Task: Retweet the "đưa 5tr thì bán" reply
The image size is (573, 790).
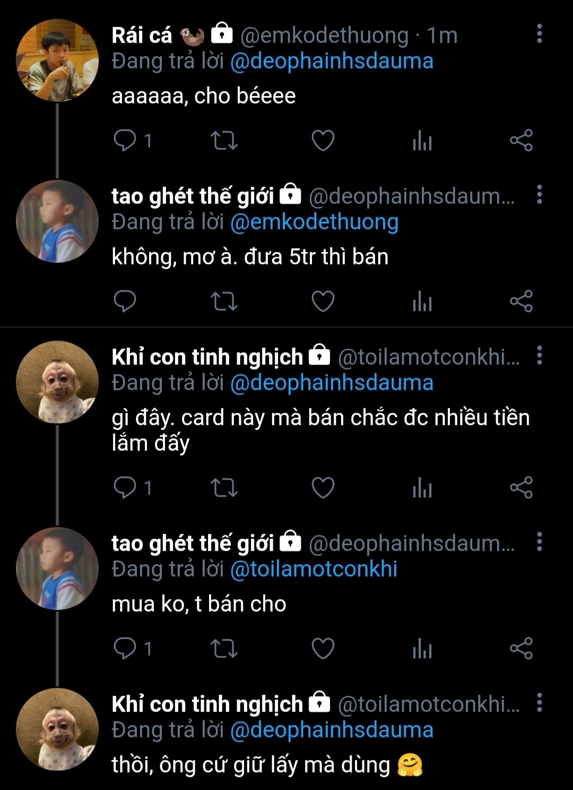Action: (x=224, y=302)
